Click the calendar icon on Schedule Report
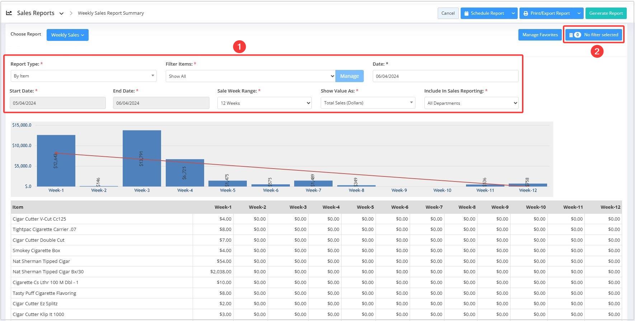Viewport: 635px width, 321px height. pos(466,13)
